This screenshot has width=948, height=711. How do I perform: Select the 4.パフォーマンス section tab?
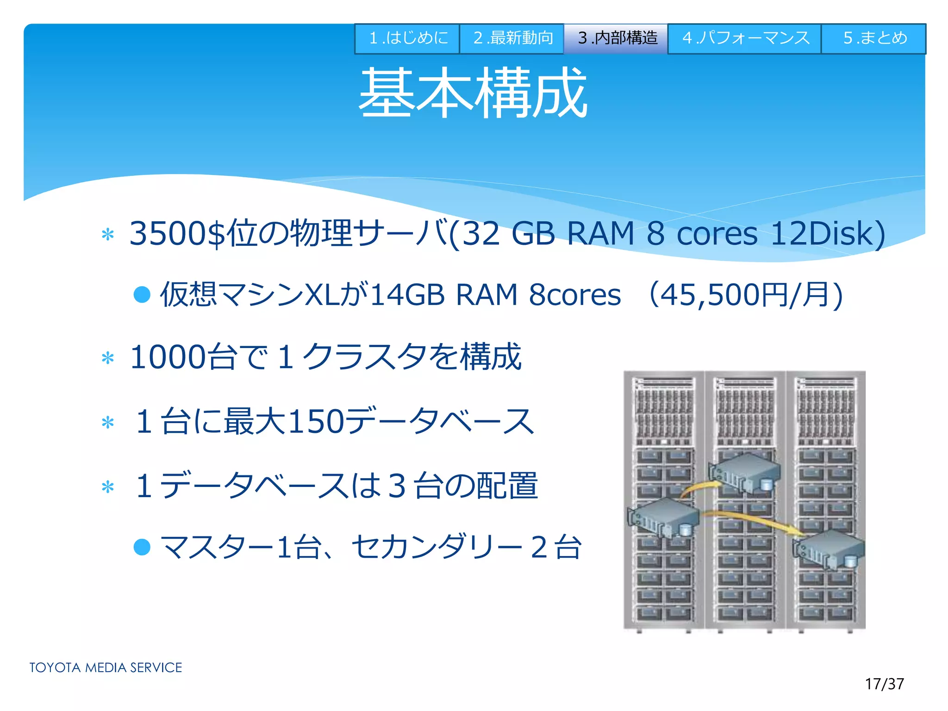745,38
